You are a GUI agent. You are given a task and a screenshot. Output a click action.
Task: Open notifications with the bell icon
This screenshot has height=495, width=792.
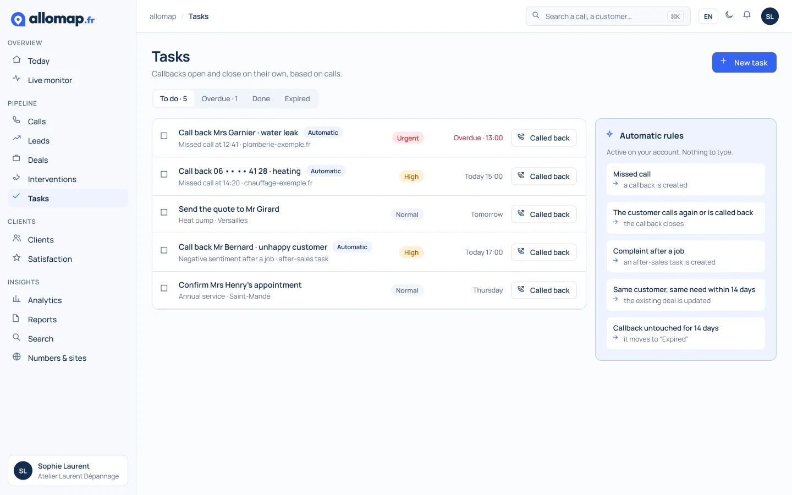[747, 15]
